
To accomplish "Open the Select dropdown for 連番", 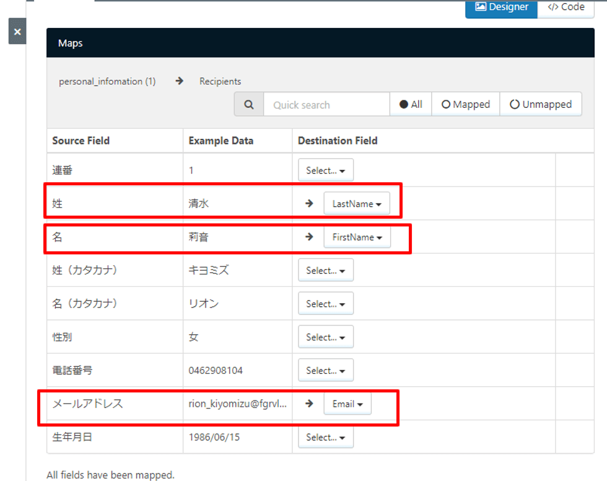I will pos(326,170).
